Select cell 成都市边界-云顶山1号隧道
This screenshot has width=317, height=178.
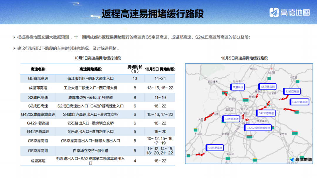click(x=90, y=98)
